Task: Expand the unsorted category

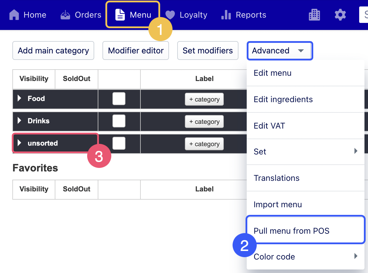Action: coord(19,143)
